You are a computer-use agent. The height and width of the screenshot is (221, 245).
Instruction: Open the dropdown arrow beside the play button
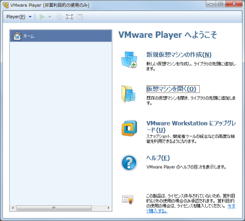(50, 17)
